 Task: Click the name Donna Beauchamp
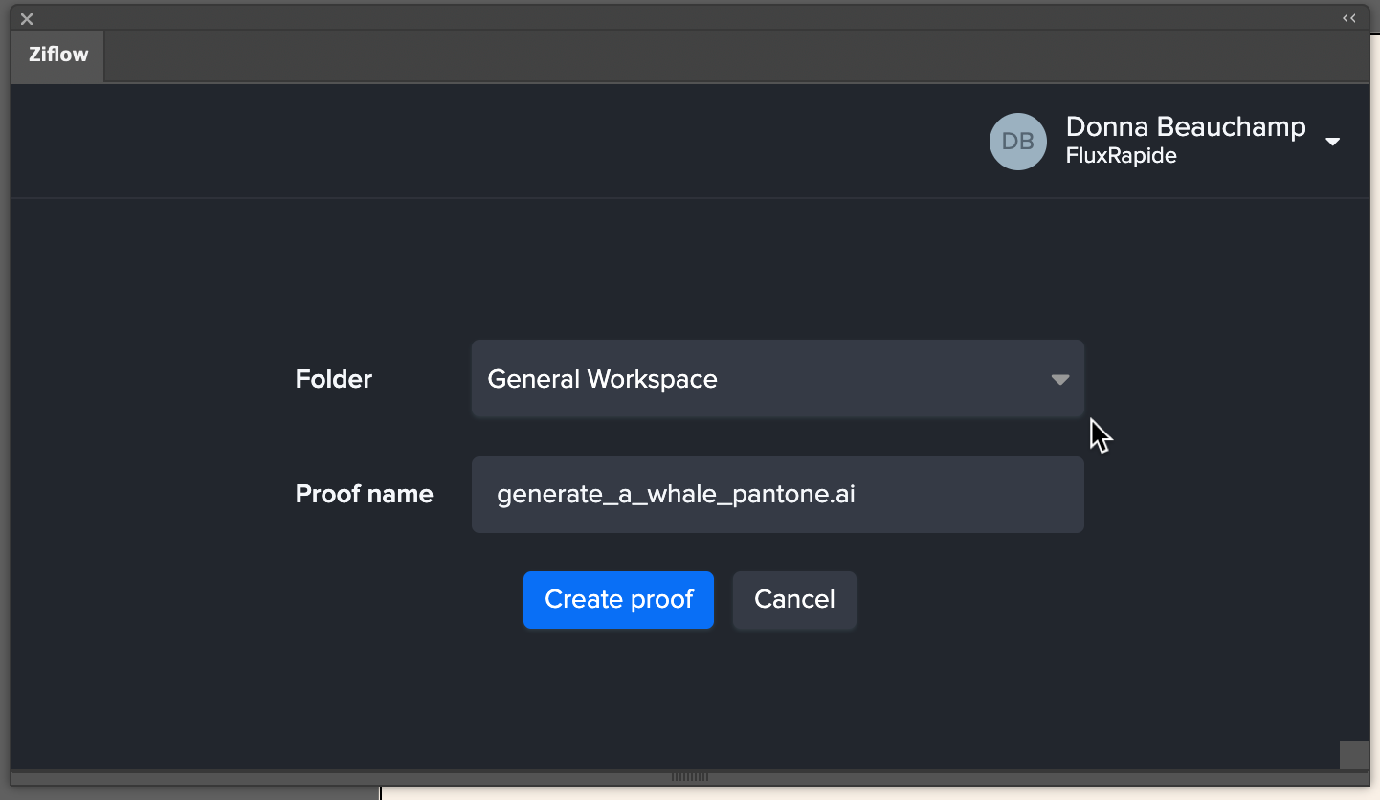pyautogui.click(x=1186, y=126)
